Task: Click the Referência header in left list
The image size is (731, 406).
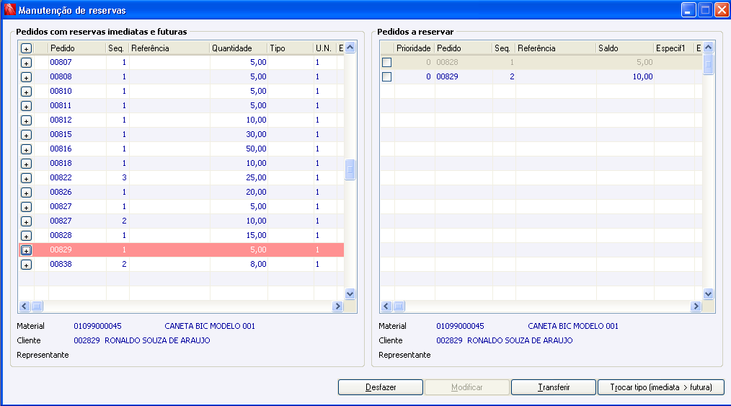Action: (x=169, y=48)
